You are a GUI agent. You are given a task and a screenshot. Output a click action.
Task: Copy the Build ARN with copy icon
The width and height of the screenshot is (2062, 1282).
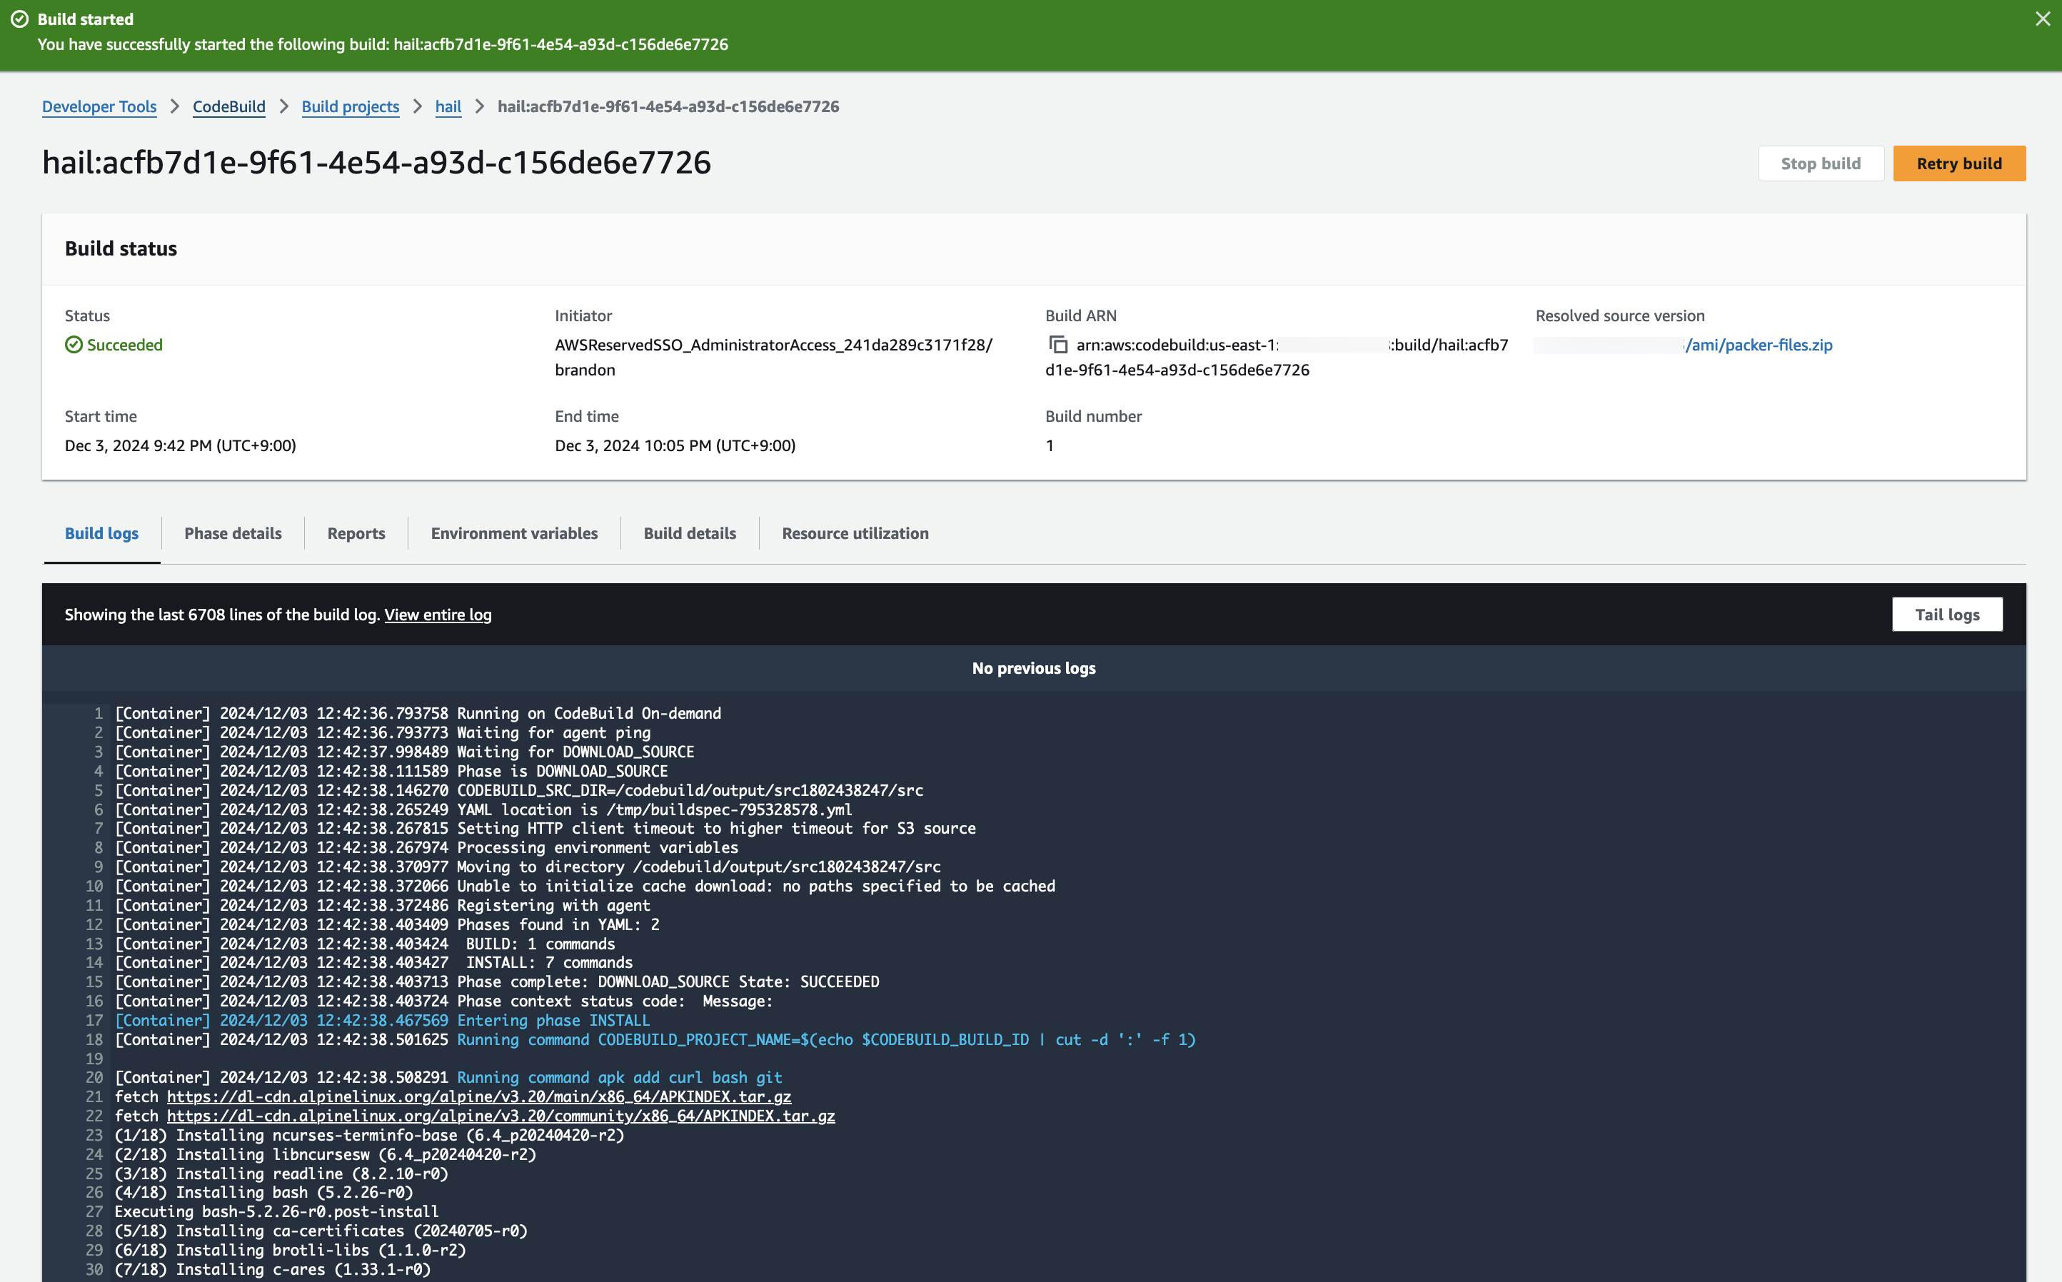[x=1058, y=344]
